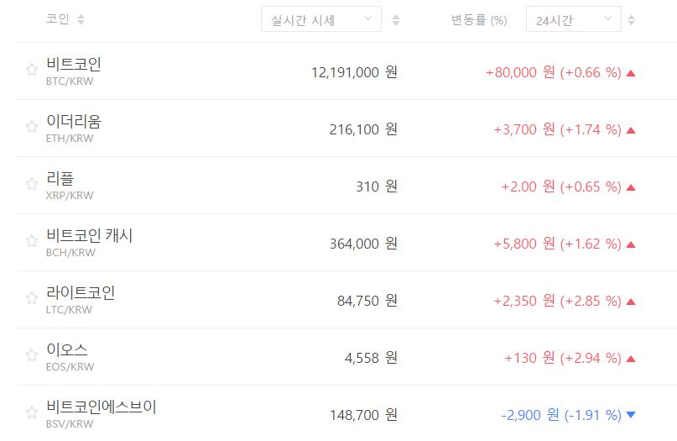Screen dimensions: 677x441
Task: Expand the 24시간 period dropdown
Action: click(x=573, y=19)
